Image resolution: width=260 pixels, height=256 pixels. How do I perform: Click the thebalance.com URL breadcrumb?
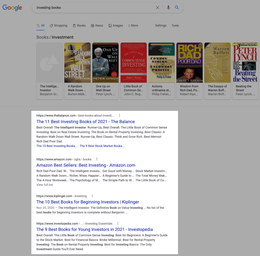click(75, 115)
